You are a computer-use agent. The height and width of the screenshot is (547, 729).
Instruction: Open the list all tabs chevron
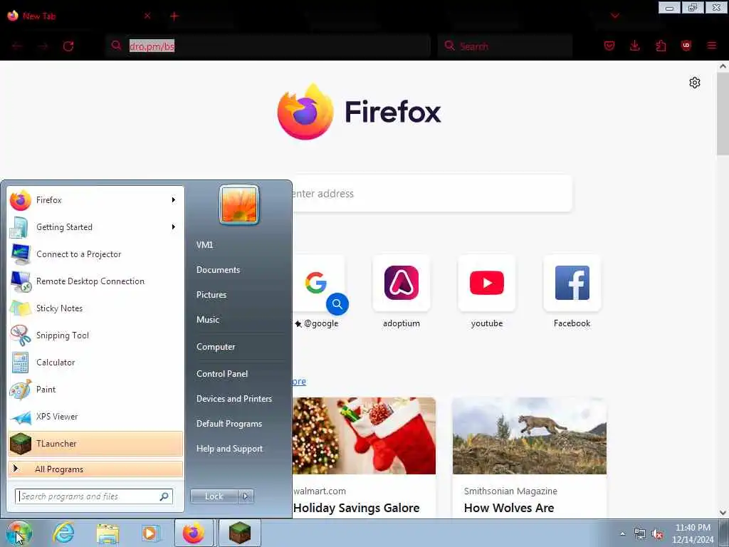(614, 16)
